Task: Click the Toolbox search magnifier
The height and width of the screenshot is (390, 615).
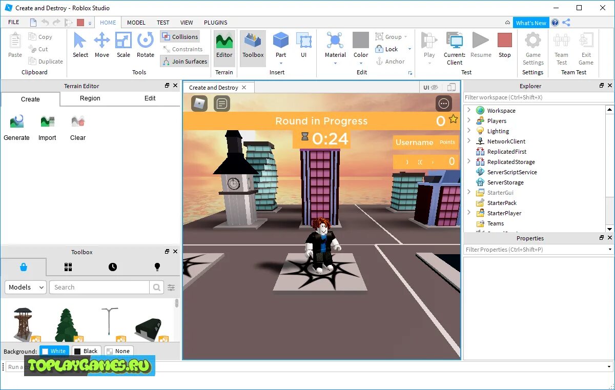Action: [156, 288]
